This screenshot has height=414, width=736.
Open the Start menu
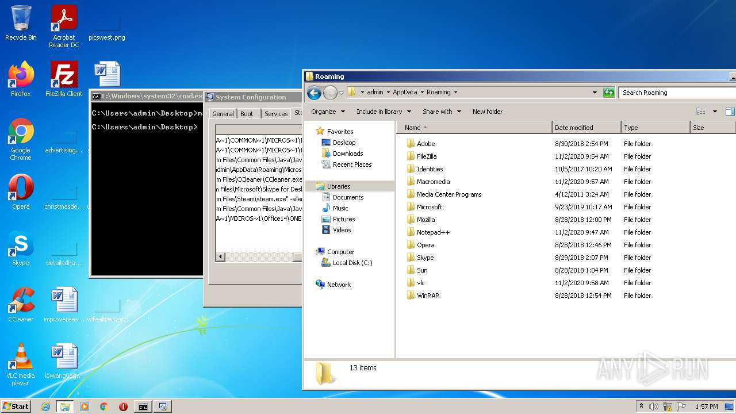[16, 407]
